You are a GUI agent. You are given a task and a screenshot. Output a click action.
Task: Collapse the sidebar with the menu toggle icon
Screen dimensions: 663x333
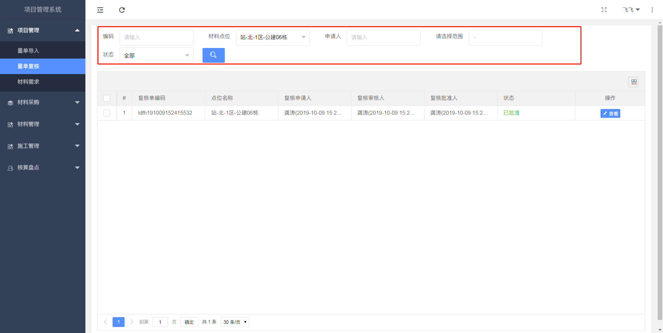(x=100, y=10)
